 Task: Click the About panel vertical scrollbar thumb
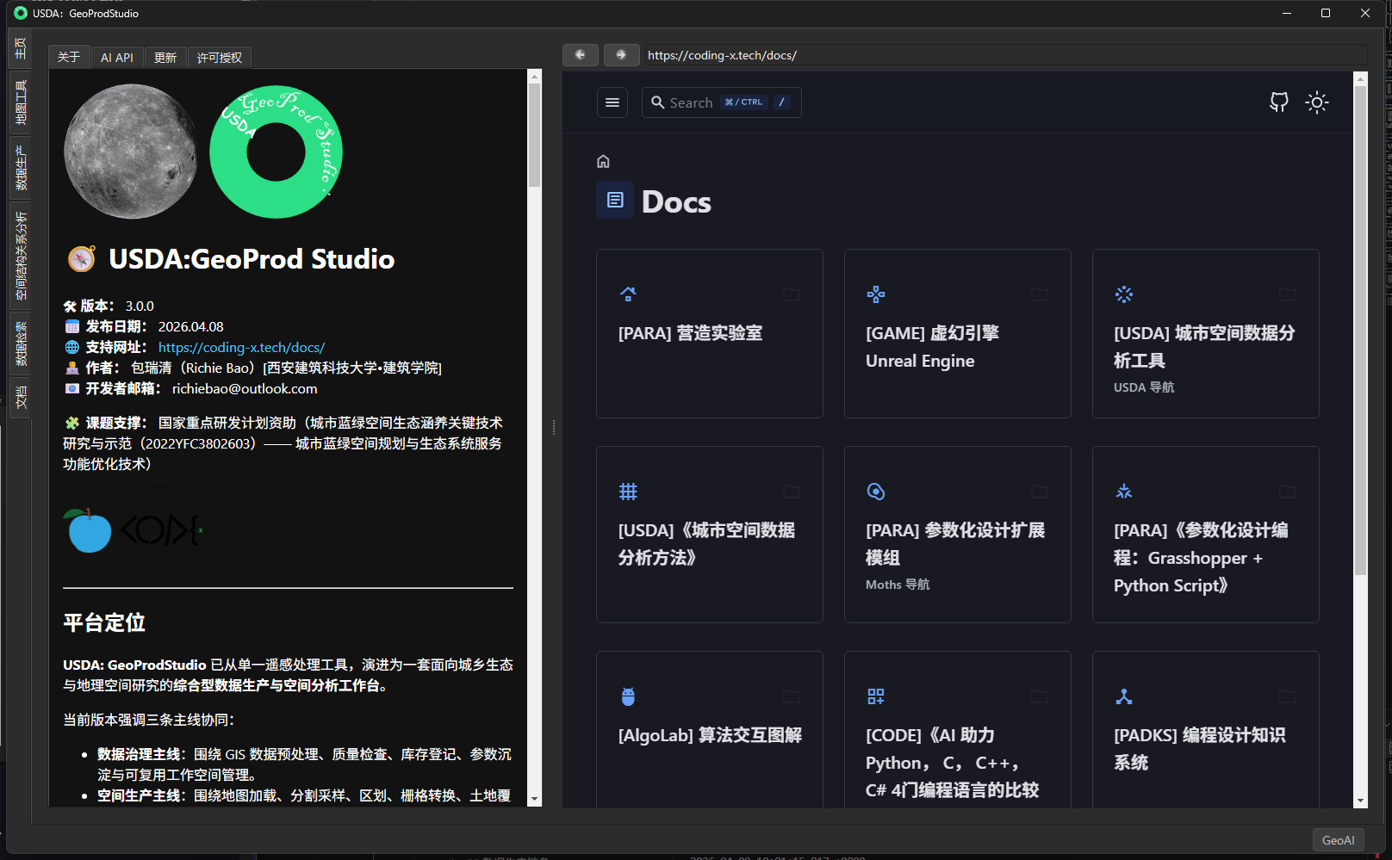click(534, 135)
